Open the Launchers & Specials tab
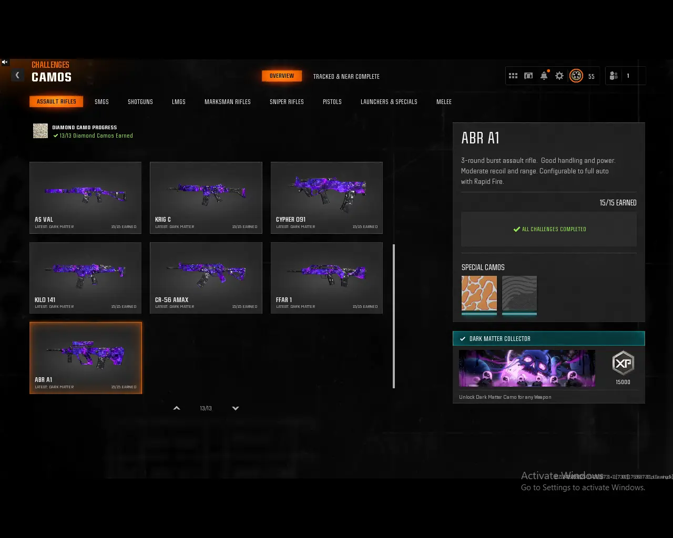 pos(389,102)
